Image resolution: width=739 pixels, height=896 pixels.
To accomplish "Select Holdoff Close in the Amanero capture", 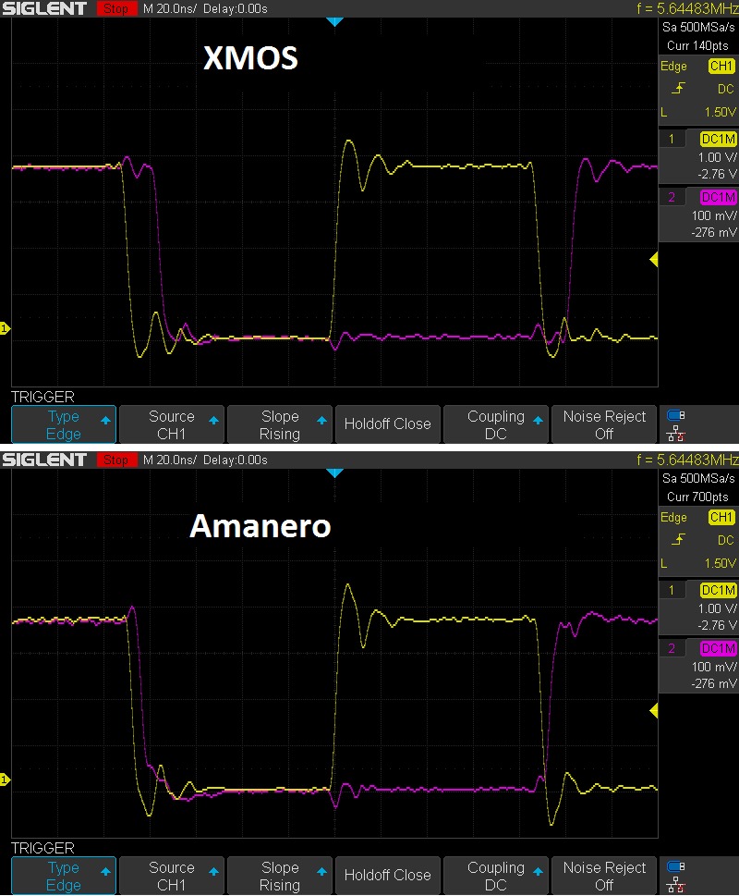I will pos(387,876).
